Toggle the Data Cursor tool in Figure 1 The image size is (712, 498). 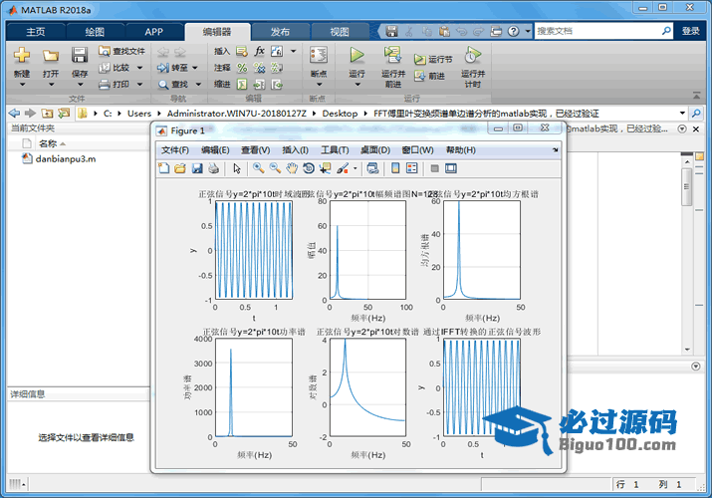(325, 168)
